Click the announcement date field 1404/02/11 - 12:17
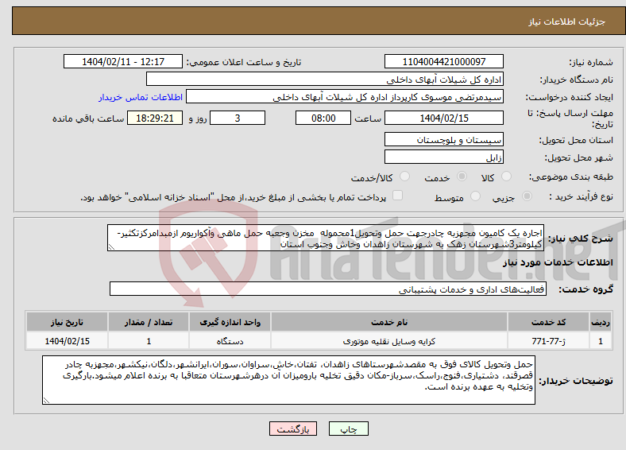The image size is (626, 450). pyautogui.click(x=123, y=61)
